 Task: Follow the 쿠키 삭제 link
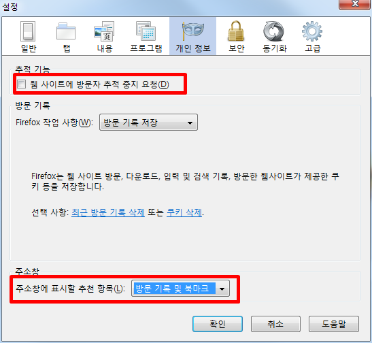point(184,212)
